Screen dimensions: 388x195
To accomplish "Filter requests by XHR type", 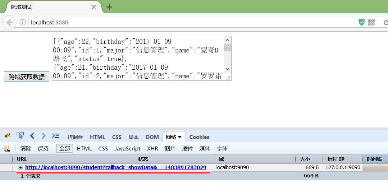I will pos(152,149).
